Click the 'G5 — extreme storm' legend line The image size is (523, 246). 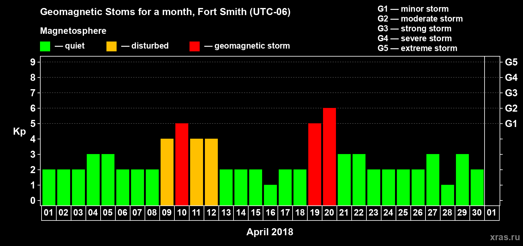[417, 48]
